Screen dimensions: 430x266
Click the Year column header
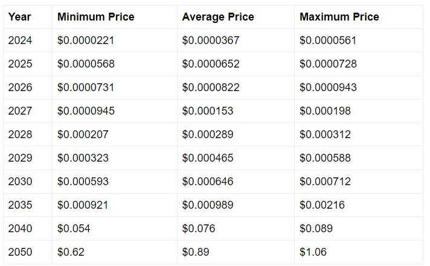coord(19,17)
